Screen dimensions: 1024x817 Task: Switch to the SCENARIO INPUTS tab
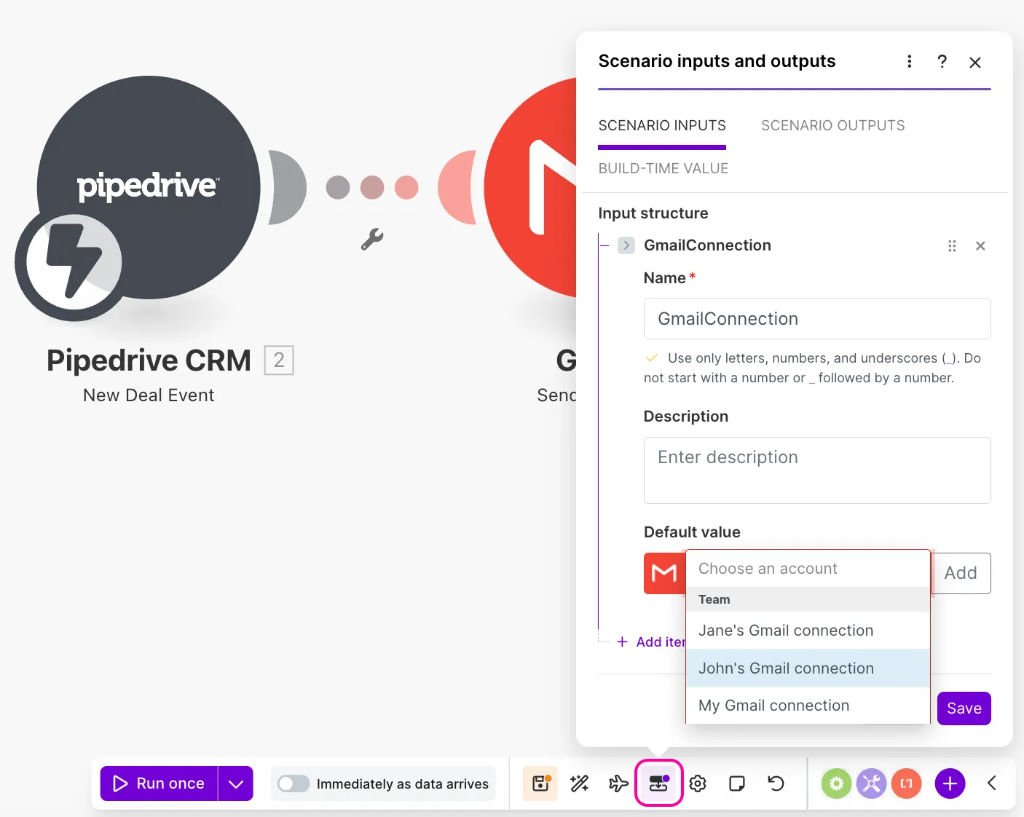pos(662,126)
